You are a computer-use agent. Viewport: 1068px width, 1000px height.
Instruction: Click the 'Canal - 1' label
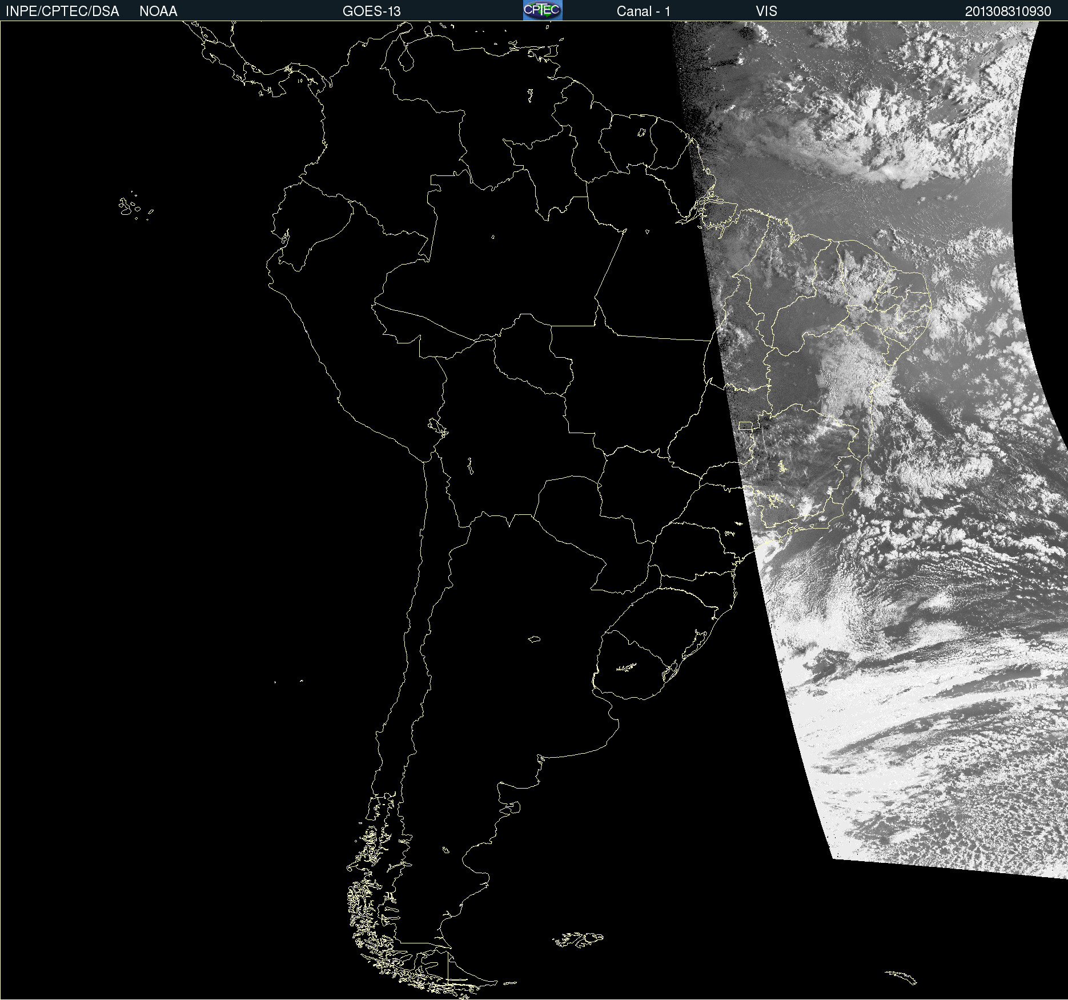[644, 11]
